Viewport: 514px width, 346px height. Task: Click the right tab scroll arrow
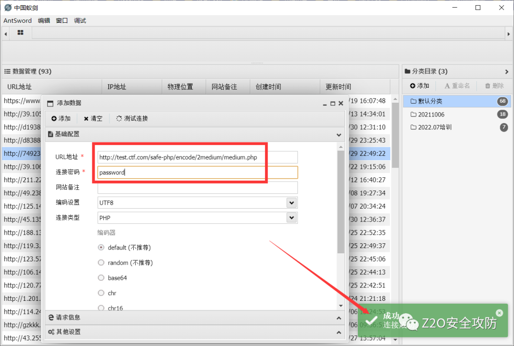pyautogui.click(x=508, y=34)
